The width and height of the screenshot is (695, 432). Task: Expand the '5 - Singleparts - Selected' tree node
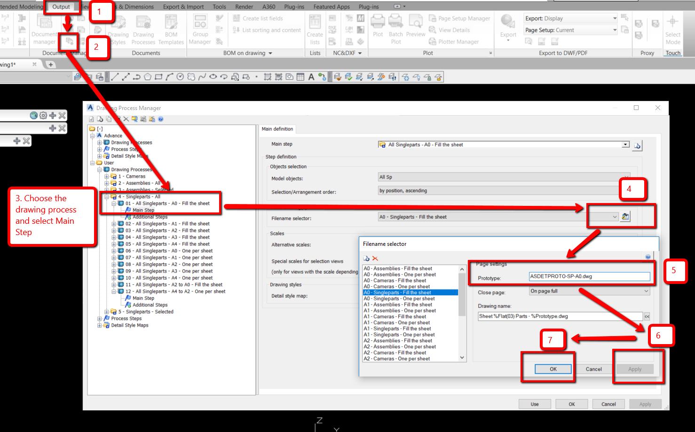pos(106,311)
